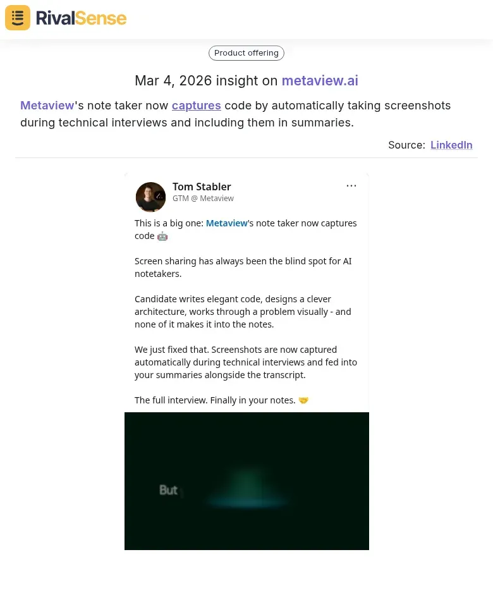The width and height of the screenshot is (493, 607).
Task: Click the 'GTM @ Metaview' subtitle
Action: (204, 198)
